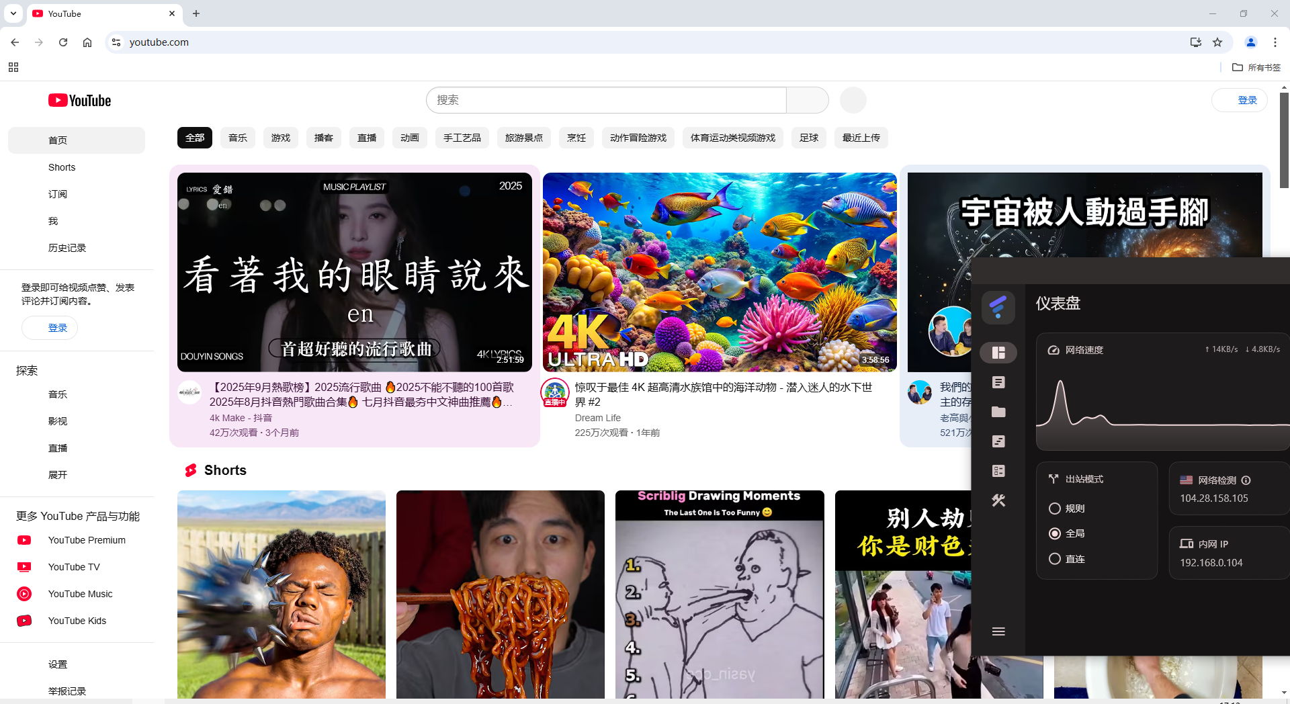The image size is (1290, 704).
Task: Click the 网络速度 speedometer icon
Action: (1053, 349)
